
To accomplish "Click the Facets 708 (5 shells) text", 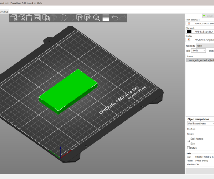I will (x=197, y=161).
